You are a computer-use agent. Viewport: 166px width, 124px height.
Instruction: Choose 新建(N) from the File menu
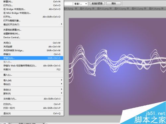32,2
